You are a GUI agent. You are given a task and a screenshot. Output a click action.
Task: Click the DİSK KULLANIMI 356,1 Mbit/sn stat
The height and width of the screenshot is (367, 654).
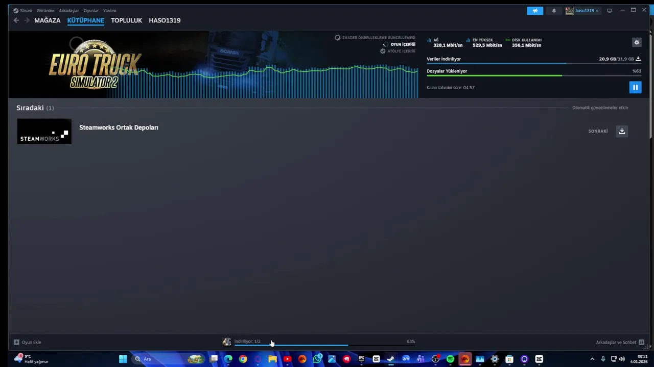(524, 43)
